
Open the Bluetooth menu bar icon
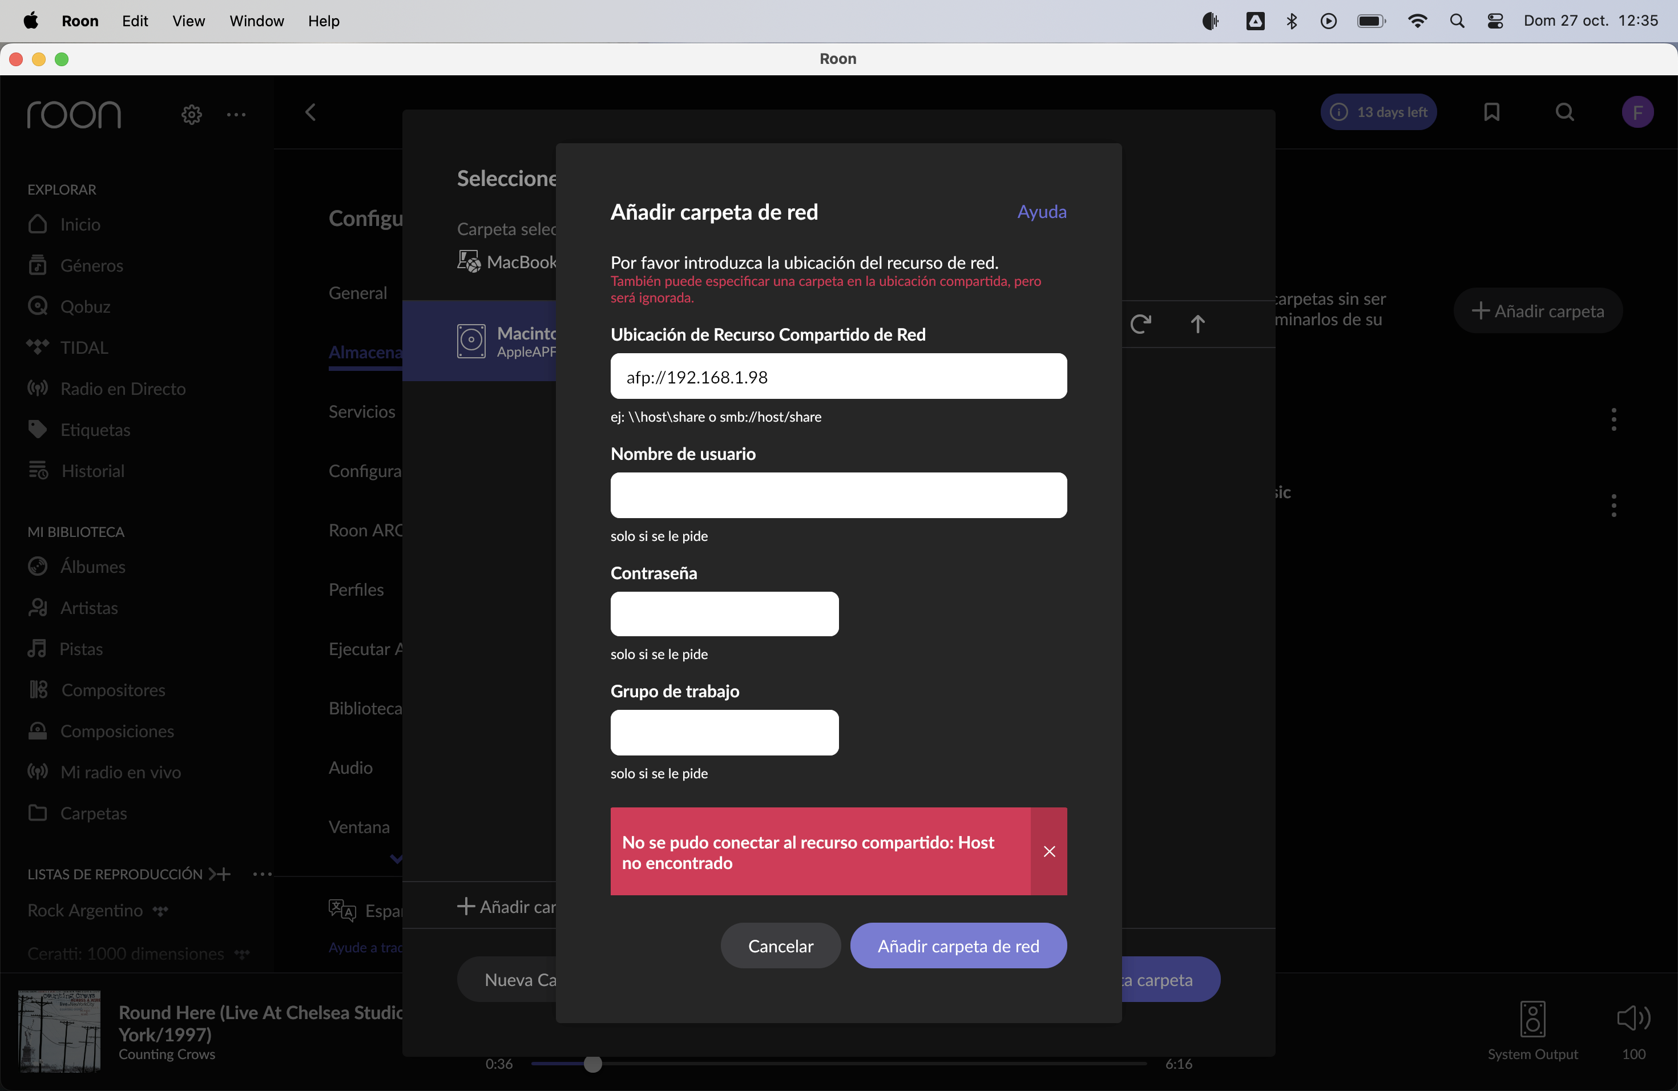tap(1292, 21)
